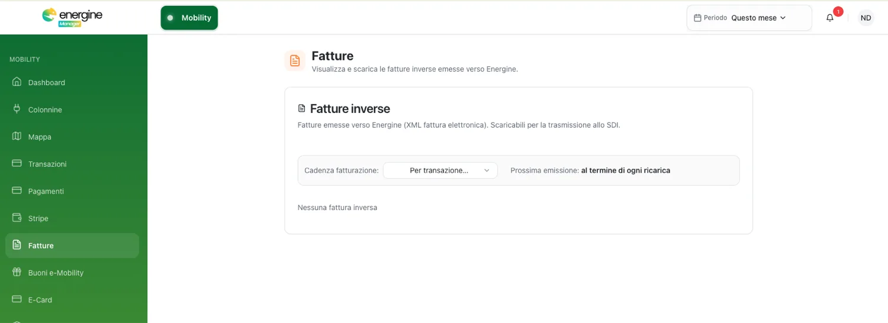Click the wallet icon beside Stripe
This screenshot has width=888, height=323.
(17, 218)
